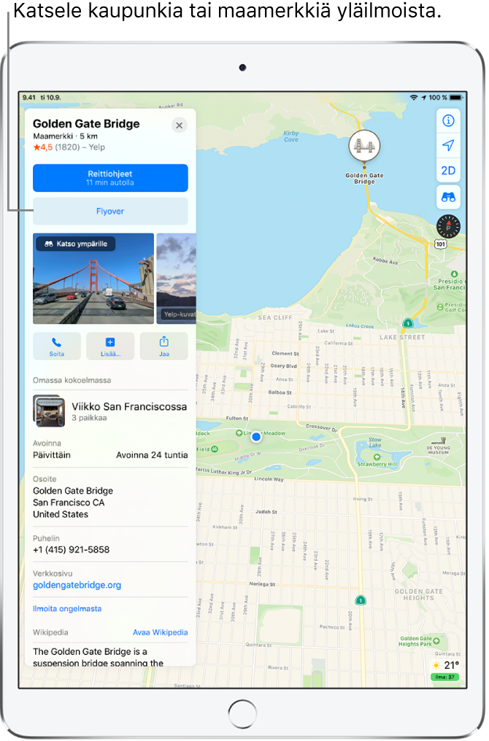The width and height of the screenshot is (489, 741).
Task: Start the Flyover tour
Action: tap(110, 212)
